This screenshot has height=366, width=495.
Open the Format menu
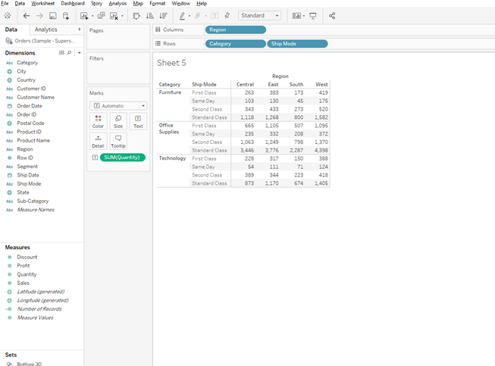tap(157, 4)
